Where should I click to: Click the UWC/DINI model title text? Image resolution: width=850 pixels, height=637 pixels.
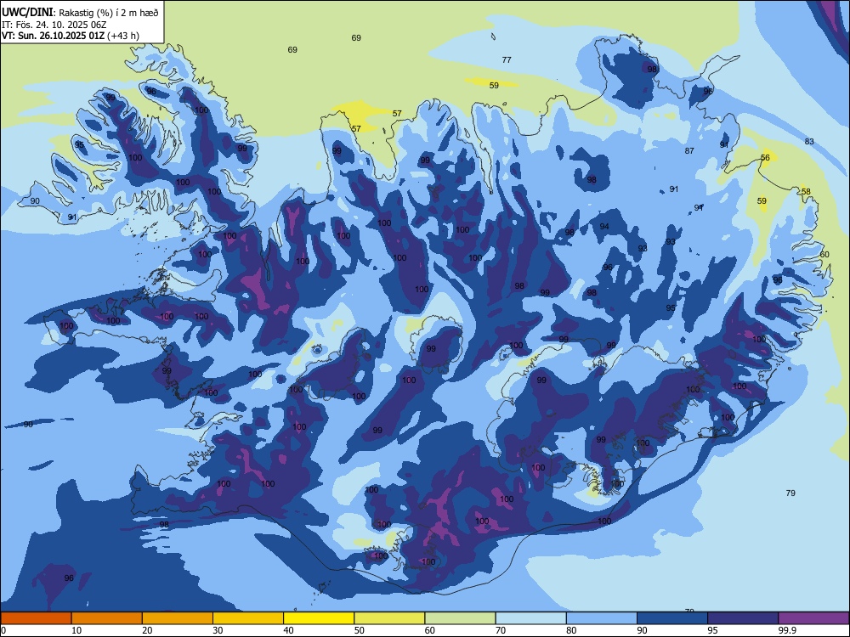click(27, 12)
